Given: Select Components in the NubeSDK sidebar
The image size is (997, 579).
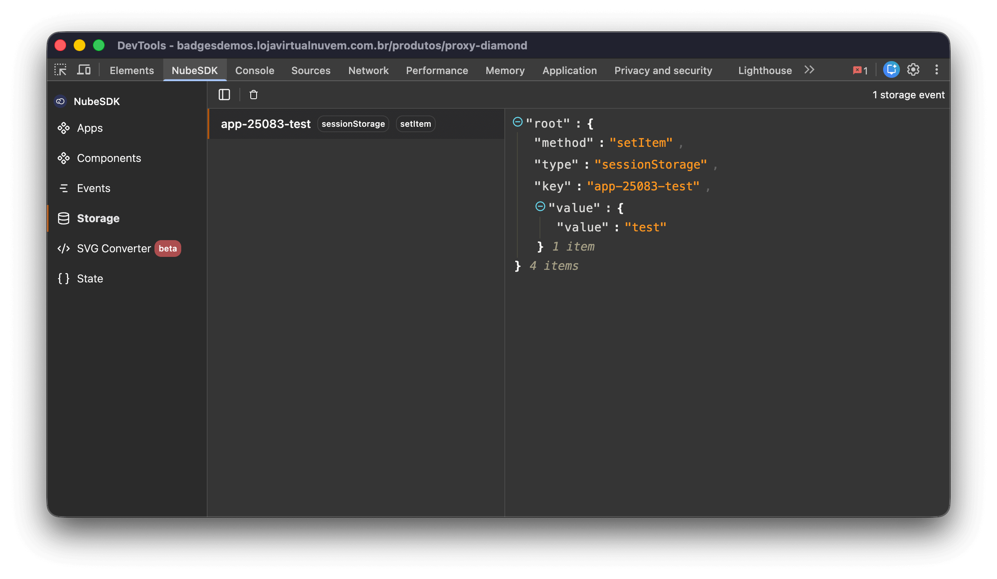Looking at the screenshot, I should (109, 158).
